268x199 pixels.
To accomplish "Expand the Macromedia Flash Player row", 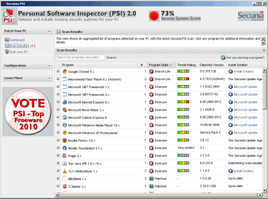I will (58, 79).
